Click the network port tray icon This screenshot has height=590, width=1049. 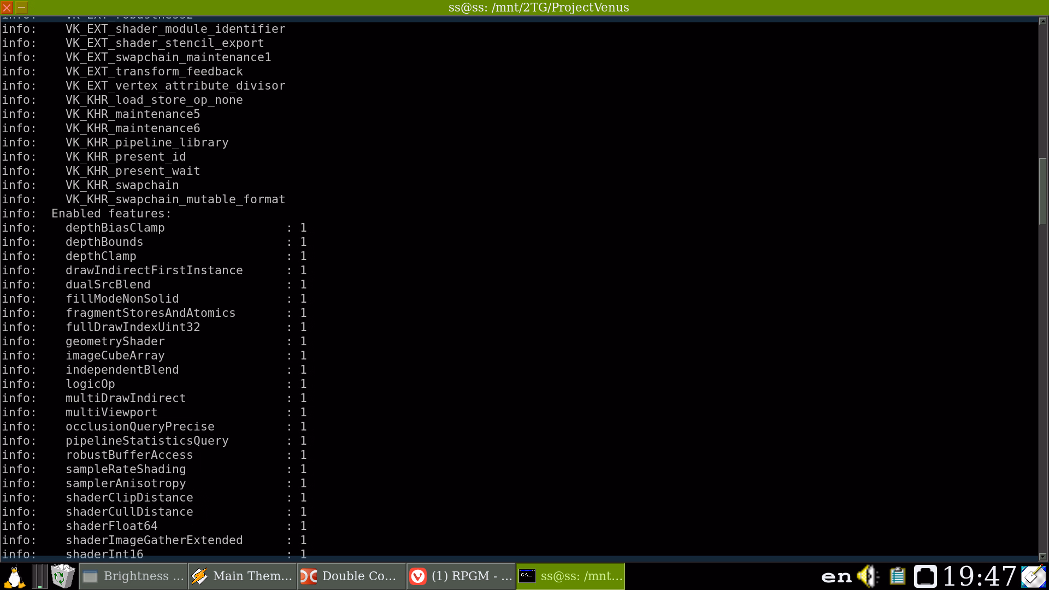(926, 576)
